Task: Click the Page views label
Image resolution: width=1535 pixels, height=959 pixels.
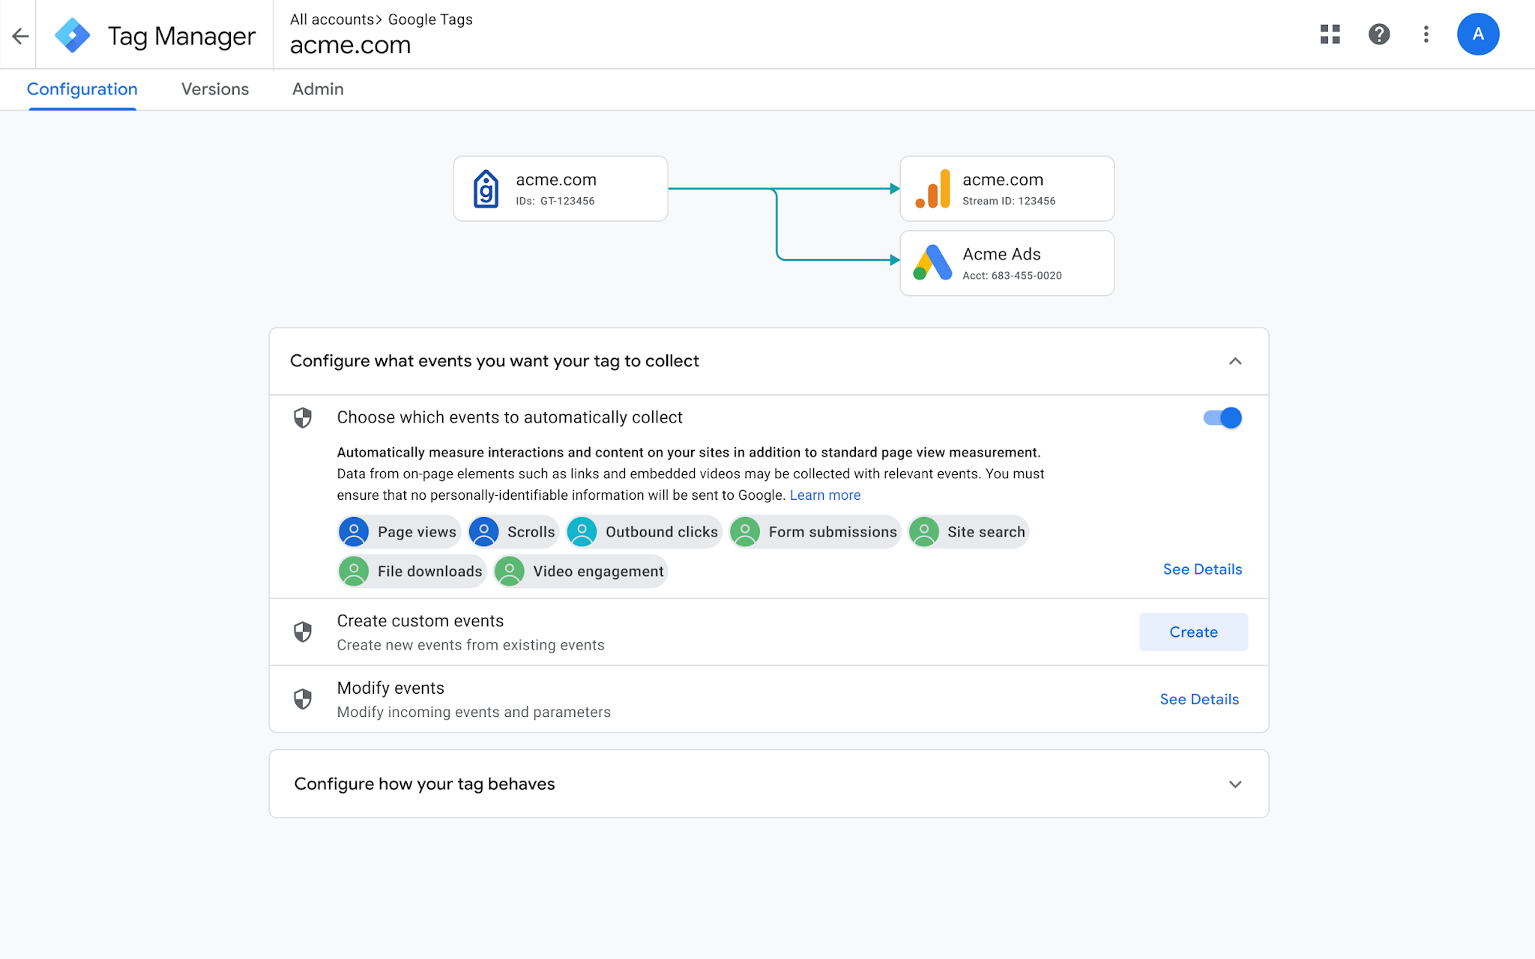Action: [x=417, y=532]
